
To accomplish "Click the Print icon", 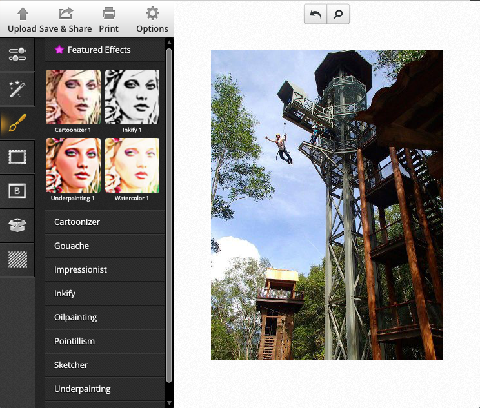I will point(108,14).
